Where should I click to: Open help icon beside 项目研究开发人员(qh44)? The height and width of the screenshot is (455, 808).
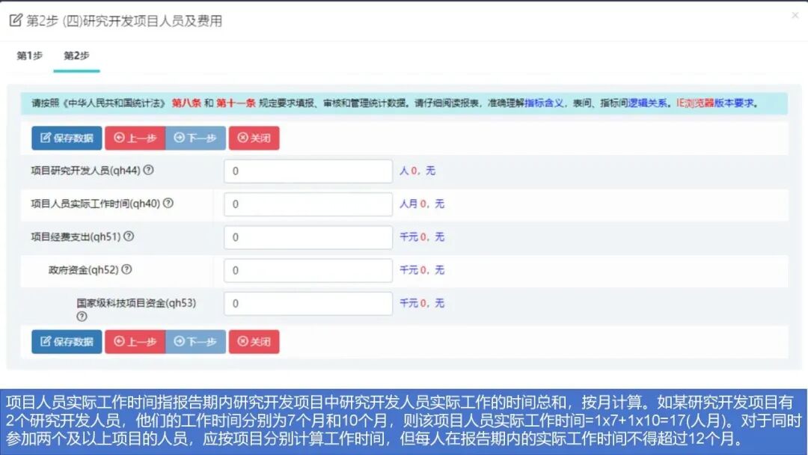tap(150, 171)
